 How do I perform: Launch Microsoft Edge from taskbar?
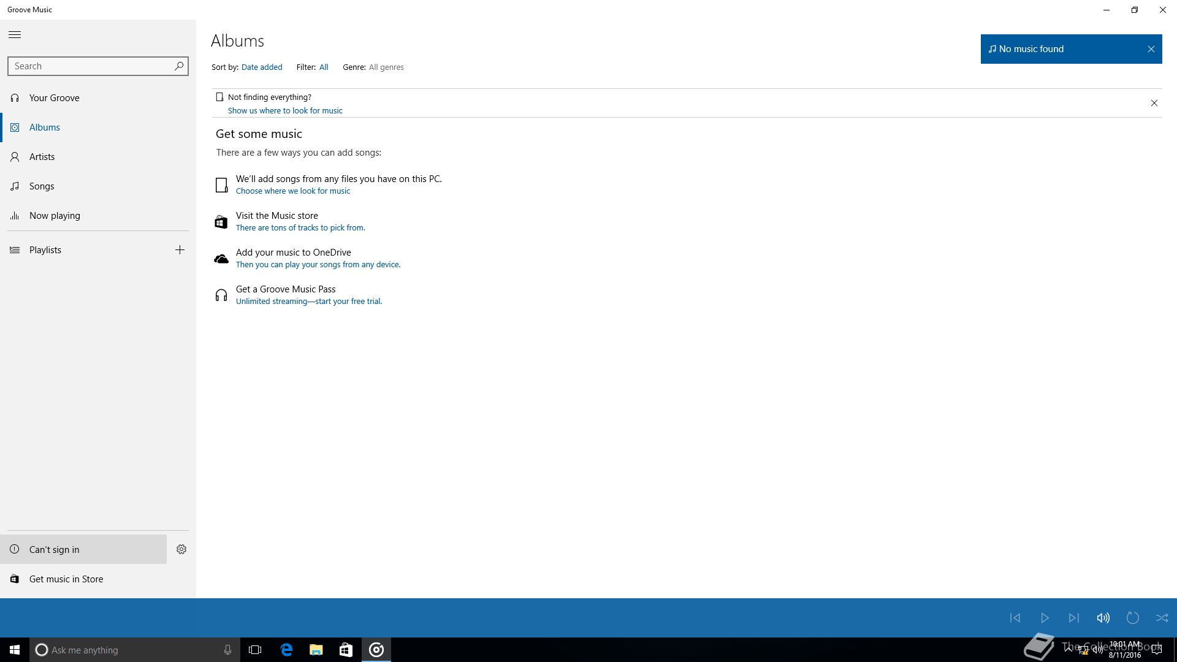[286, 650]
